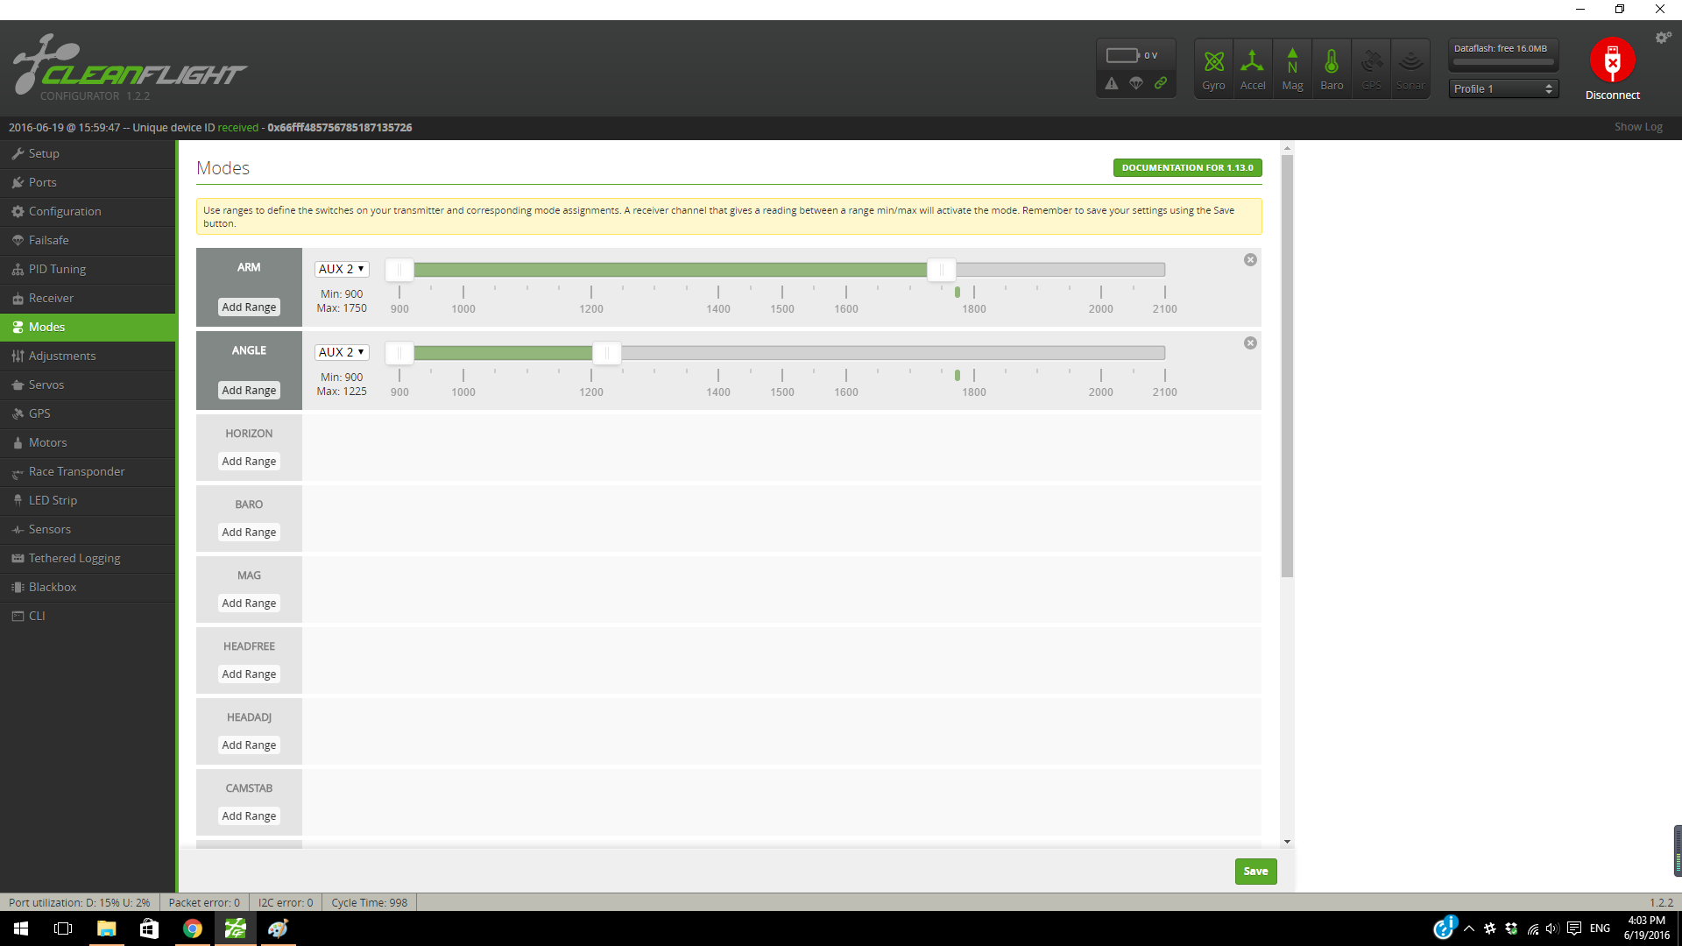This screenshot has height=946, width=1682.
Task: Open the LED Strip tab
Action: [x=88, y=500]
